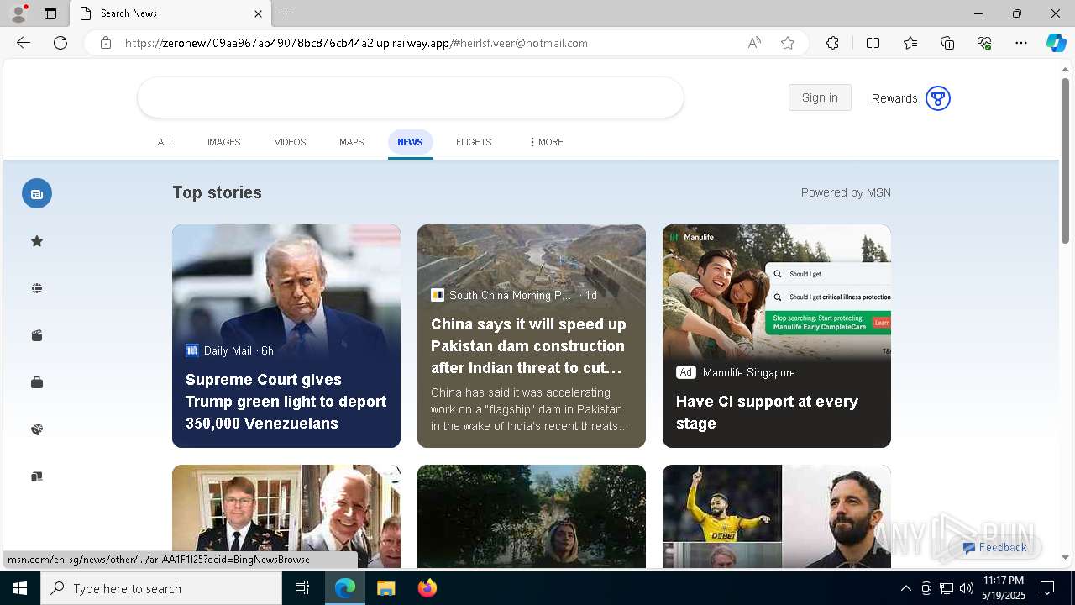Viewport: 1075px width, 605px height.
Task: Switch to VIDEOS search tab
Action: point(290,142)
